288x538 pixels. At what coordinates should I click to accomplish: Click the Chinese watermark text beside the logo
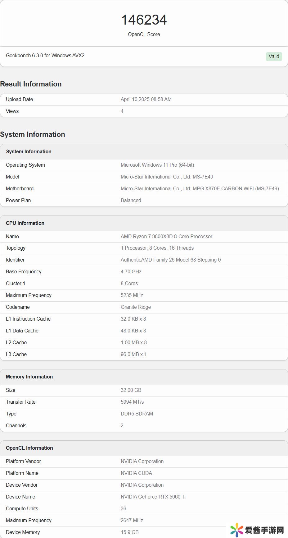264,530
